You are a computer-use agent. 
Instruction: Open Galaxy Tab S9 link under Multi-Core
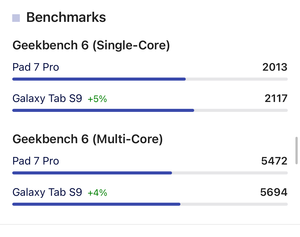coord(47,192)
